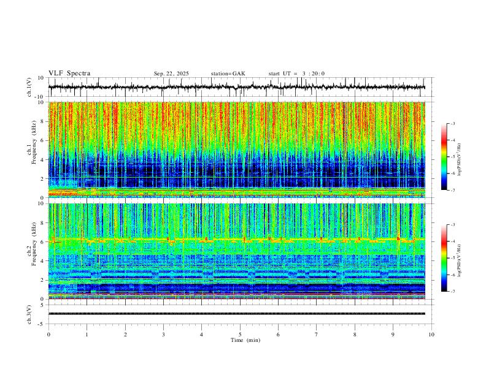Click the time axis tick label '7'
Image resolution: width=486 pixels, height=375 pixels.
pos(317,335)
